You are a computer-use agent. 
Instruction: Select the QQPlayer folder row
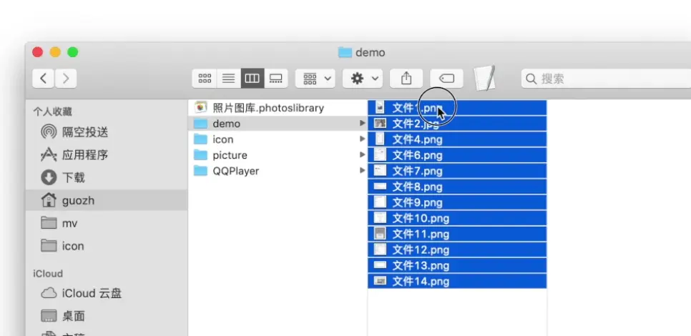click(278, 171)
